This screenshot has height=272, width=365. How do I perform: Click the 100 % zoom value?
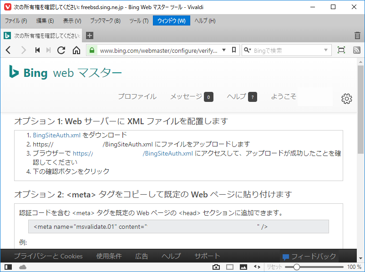[354, 267]
